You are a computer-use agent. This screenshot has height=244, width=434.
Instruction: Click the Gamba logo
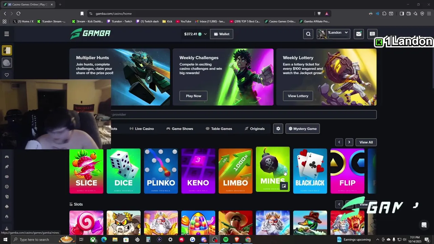91,34
